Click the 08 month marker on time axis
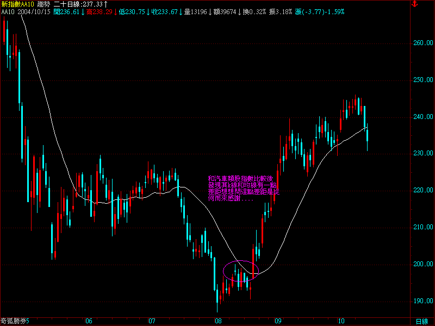This screenshot has width=435, height=326. [218, 321]
